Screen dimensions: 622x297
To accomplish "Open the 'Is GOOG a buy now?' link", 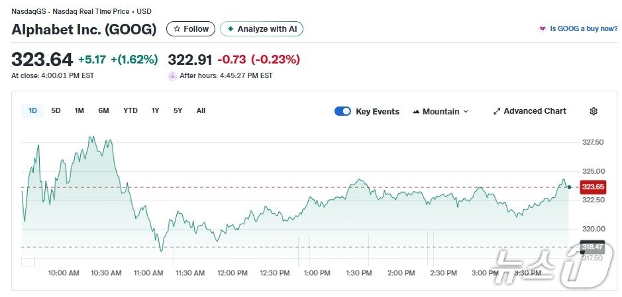I will pyautogui.click(x=583, y=29).
